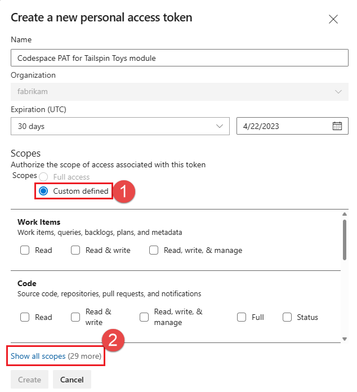Select the Custom defined radio button

(43, 191)
